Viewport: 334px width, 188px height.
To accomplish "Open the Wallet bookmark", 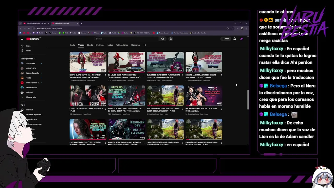I will (112, 33).
